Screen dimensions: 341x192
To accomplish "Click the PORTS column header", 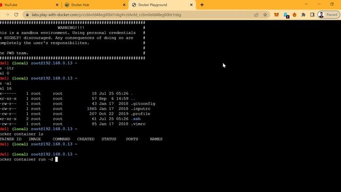I will pos(132,139).
